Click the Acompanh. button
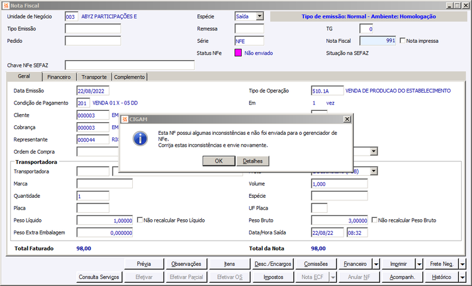The width and height of the screenshot is (472, 286). coord(402,277)
